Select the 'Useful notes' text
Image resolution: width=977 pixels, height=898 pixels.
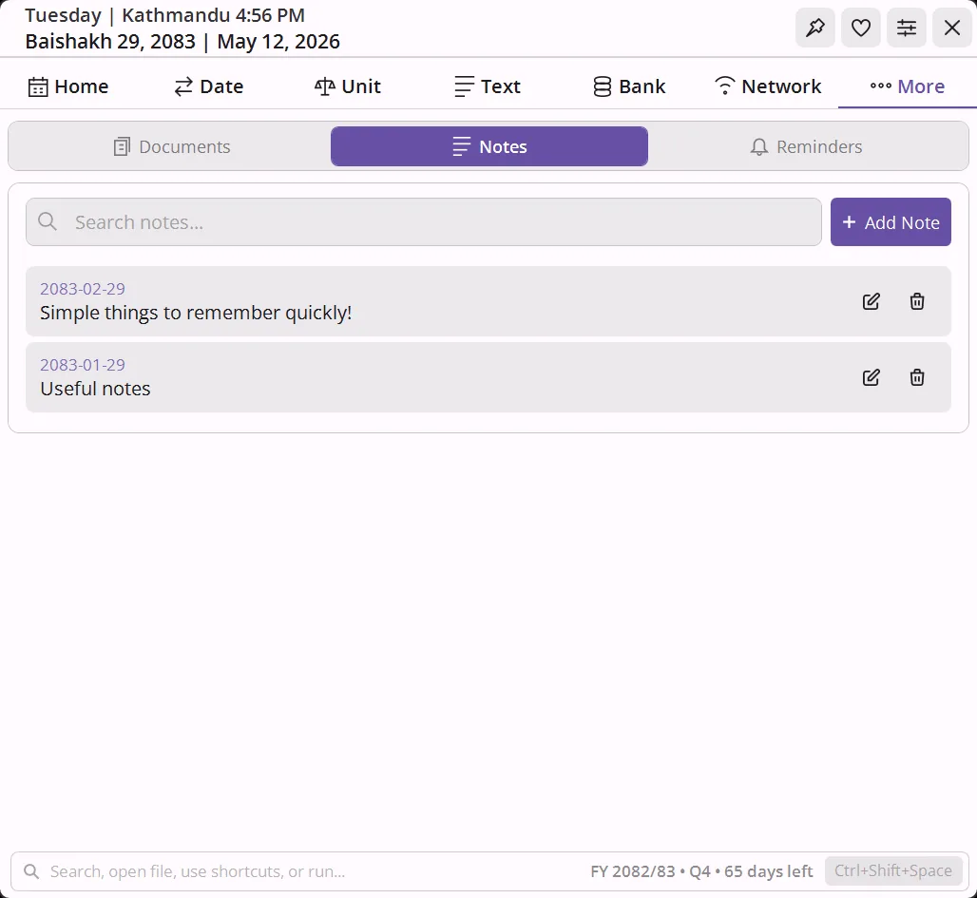click(x=95, y=389)
